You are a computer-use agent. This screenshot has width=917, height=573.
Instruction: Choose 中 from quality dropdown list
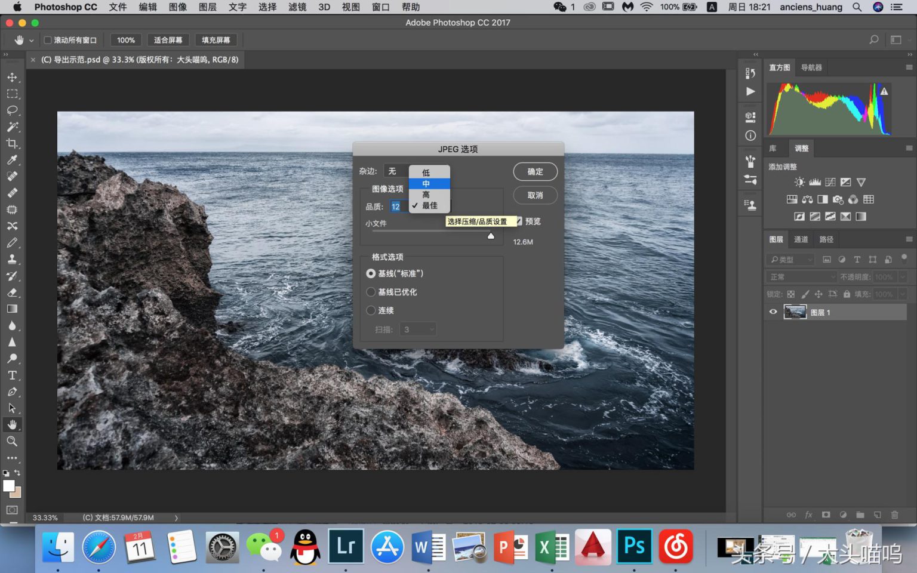point(429,184)
